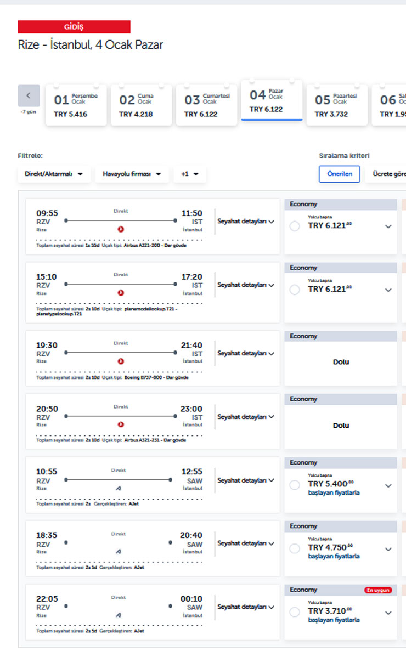Image resolution: width=406 pixels, height=657 pixels.
Task: Select Economy fare radio for 10:55 AJet flight
Action: click(295, 485)
